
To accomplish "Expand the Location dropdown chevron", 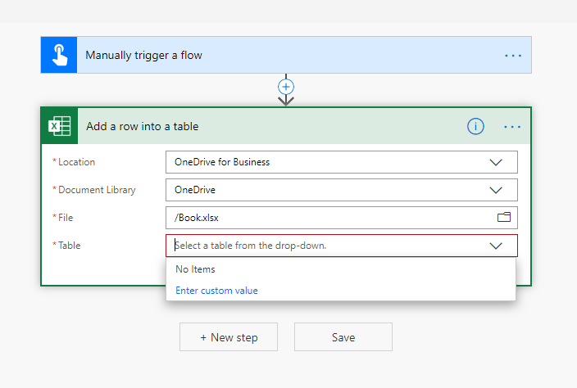I will (496, 162).
